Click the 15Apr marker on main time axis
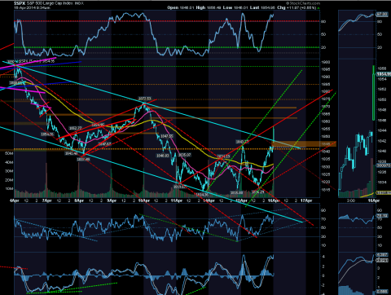The image size is (391, 295). [241, 200]
